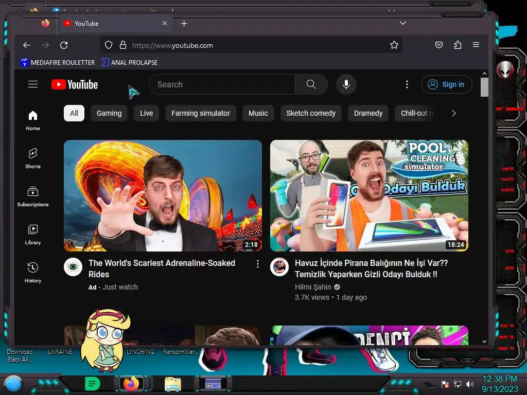Click the YouTube logo
The image size is (527, 395).
click(x=75, y=84)
